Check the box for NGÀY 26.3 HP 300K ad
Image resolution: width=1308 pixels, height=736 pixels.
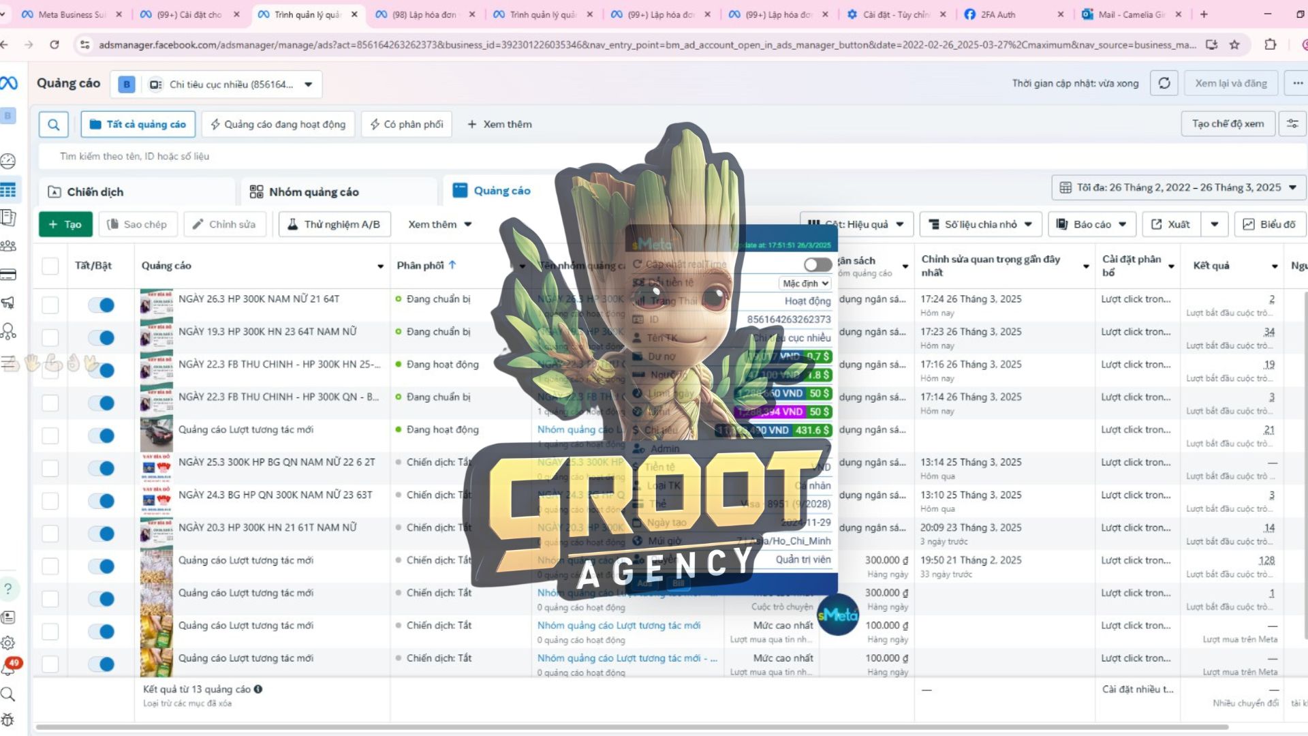tap(50, 305)
